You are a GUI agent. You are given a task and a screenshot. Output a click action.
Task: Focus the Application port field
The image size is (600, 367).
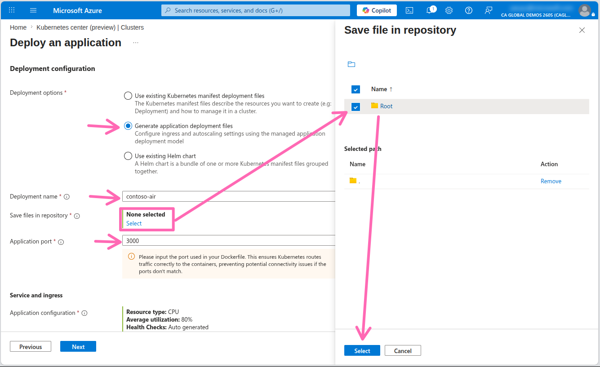coord(229,241)
